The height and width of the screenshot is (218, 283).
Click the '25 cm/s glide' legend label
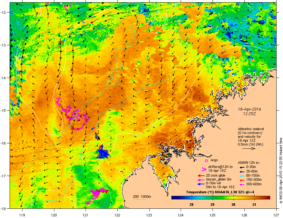[x=215, y=175]
